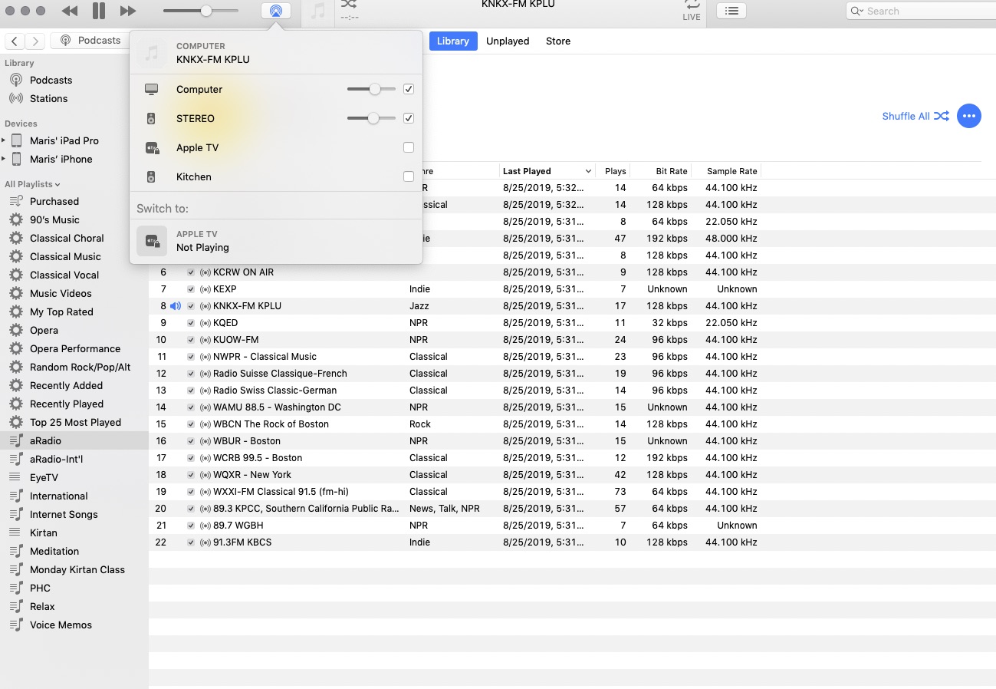
Task: Click the aRadio playlist icon
Action: 16,440
